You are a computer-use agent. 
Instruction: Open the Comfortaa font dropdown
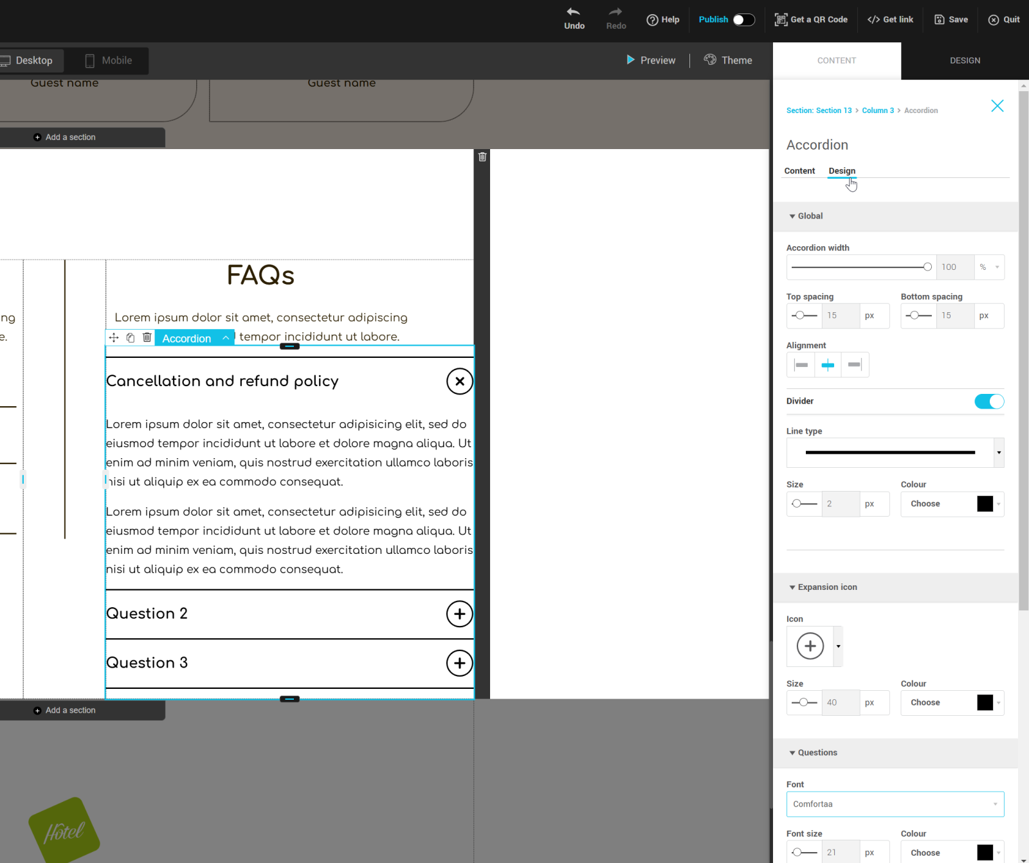895,804
